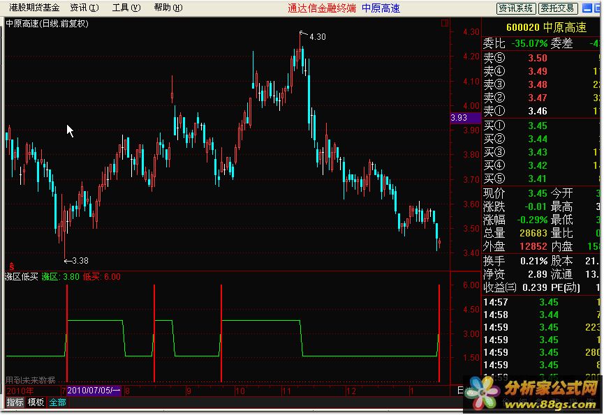Open the 港股期货基金 menu
Viewport: 604px width, 415px height.
click(x=34, y=7)
